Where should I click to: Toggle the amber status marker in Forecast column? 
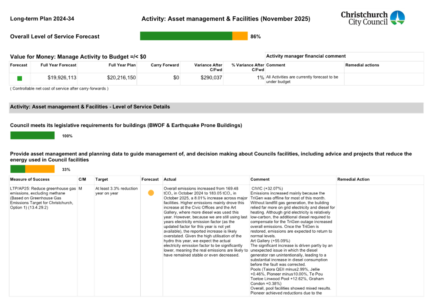(x=151, y=192)
